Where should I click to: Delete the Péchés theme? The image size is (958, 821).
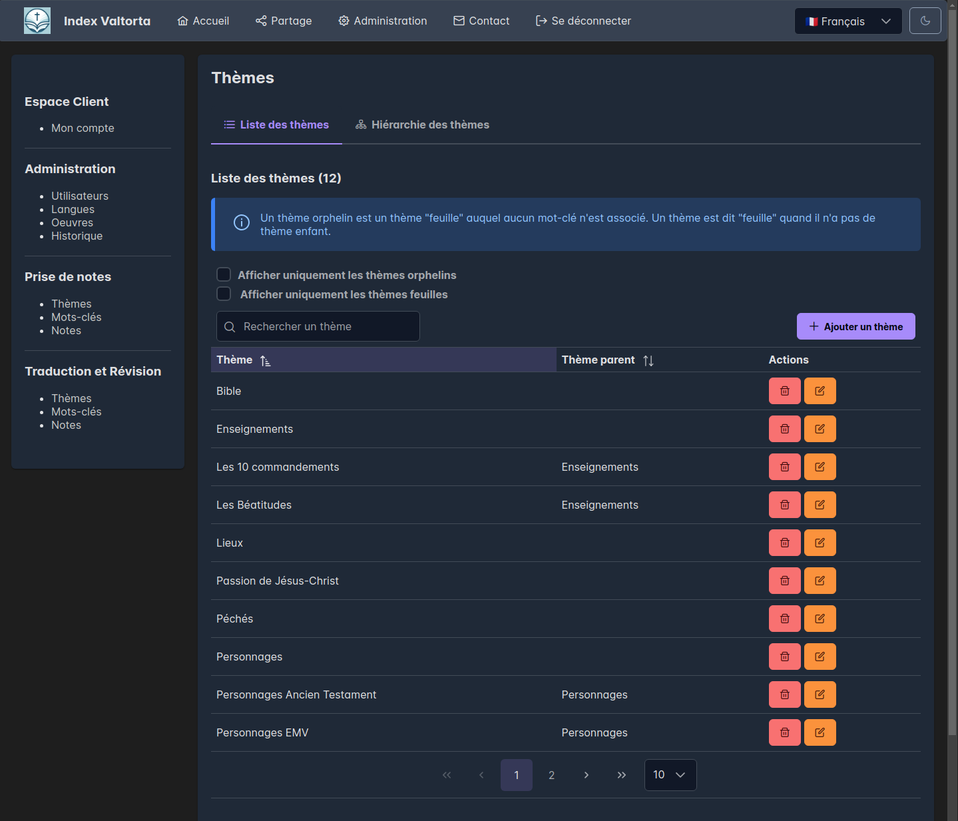click(784, 619)
